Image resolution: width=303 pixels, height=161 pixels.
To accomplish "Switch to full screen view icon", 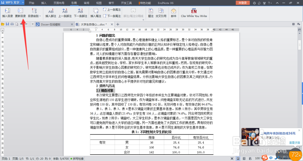I will click(232, 159).
